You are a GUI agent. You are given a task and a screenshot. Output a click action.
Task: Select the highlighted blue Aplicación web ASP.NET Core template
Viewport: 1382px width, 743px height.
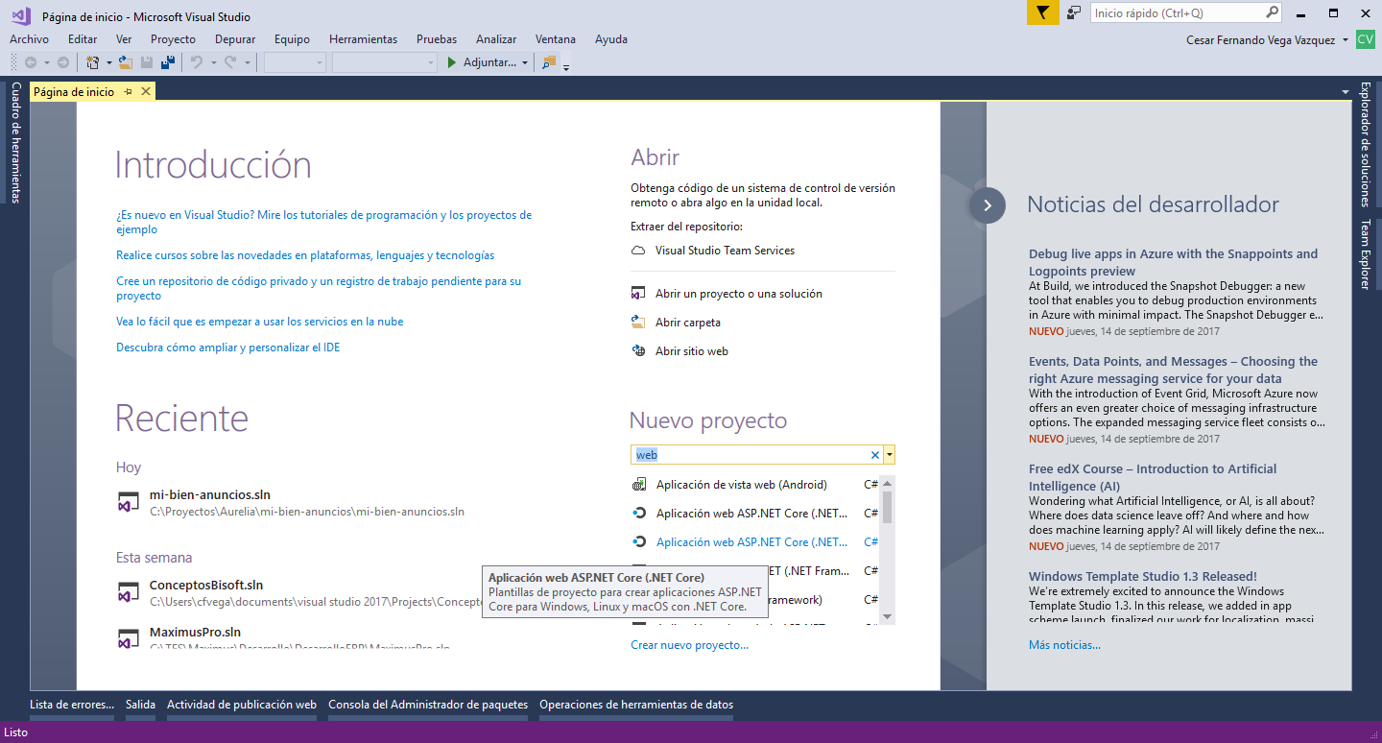pyautogui.click(x=754, y=542)
